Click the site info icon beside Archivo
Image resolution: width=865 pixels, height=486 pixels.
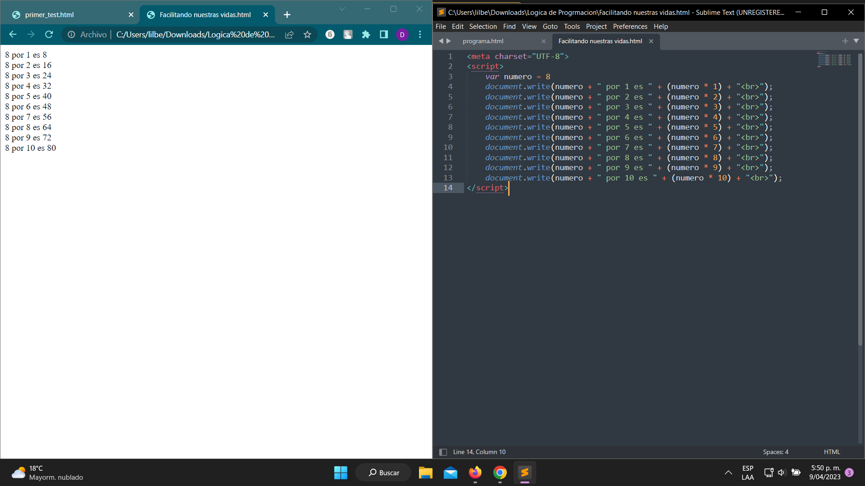[71, 35]
